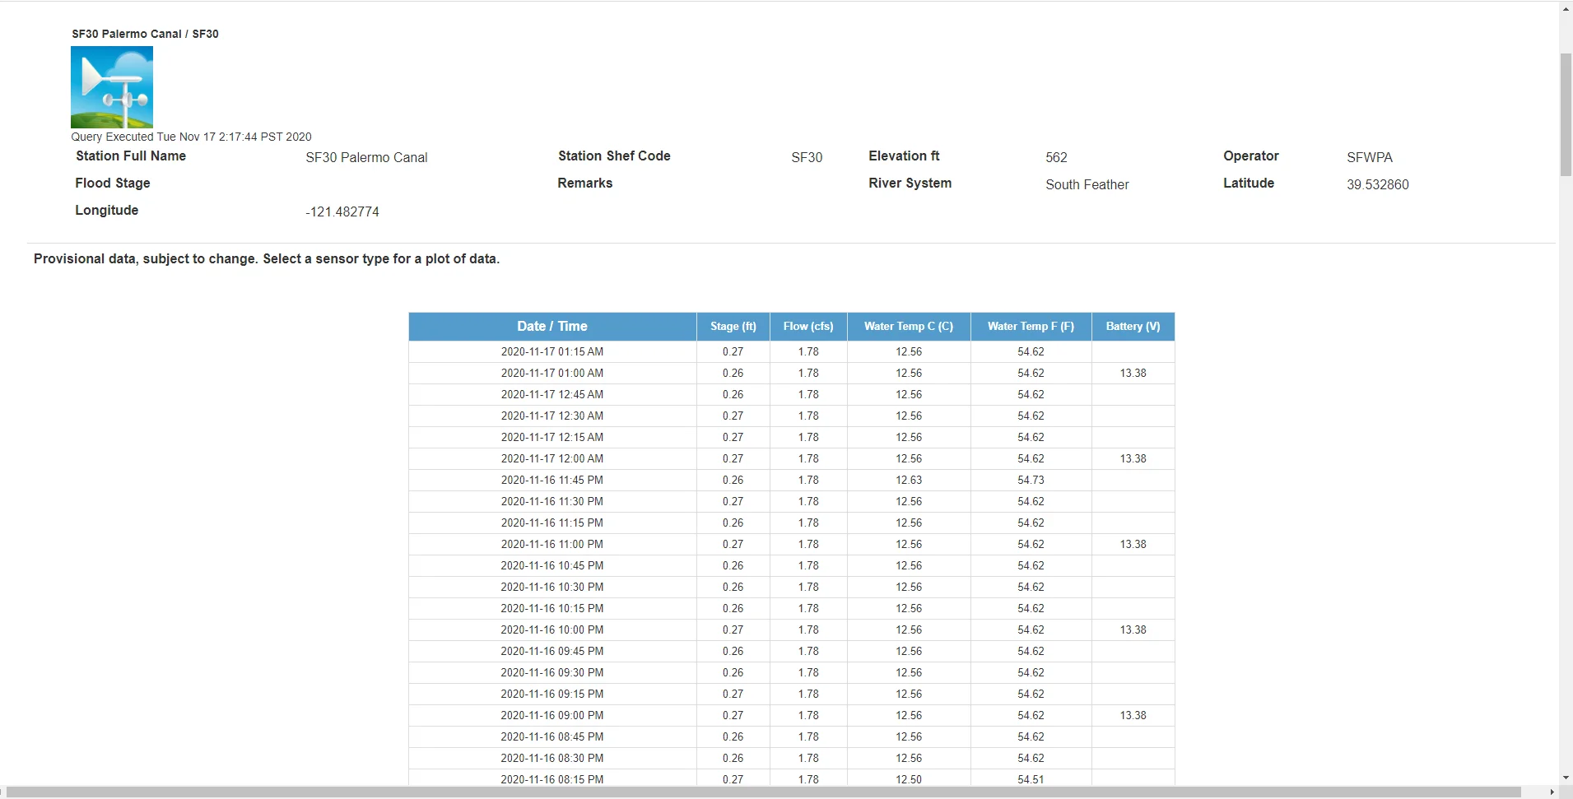Click date cell 2020-11-16 11:45 PM
The width and height of the screenshot is (1573, 799).
[x=552, y=480]
